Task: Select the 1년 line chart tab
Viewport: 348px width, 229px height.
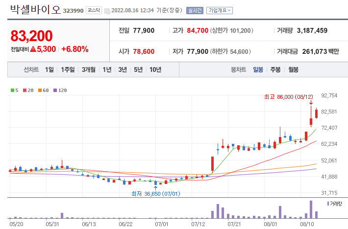Action: (107, 69)
